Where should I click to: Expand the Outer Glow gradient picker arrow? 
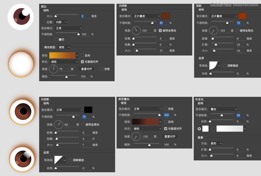(245, 129)
